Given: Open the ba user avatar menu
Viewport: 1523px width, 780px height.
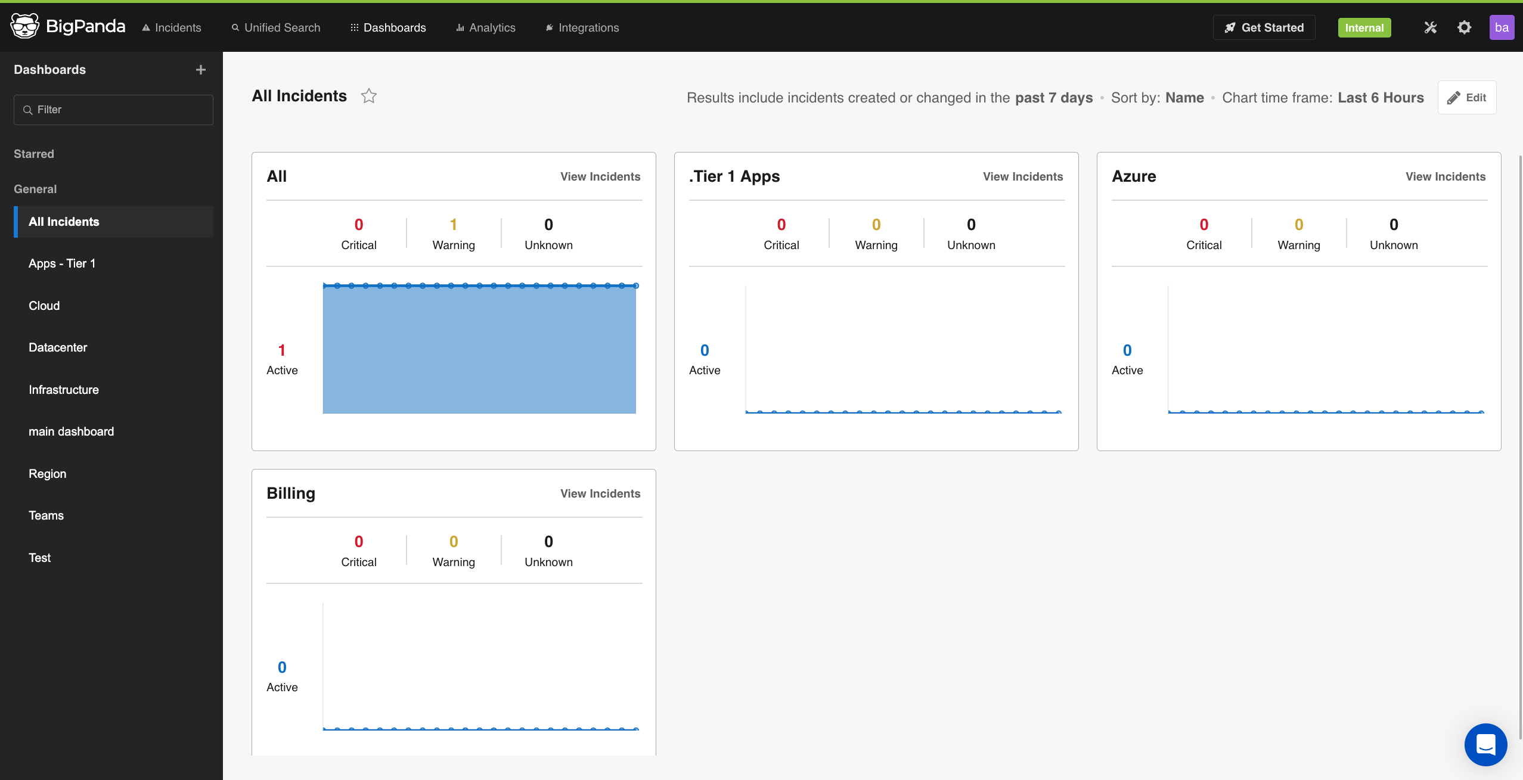Looking at the screenshot, I should 1501,27.
